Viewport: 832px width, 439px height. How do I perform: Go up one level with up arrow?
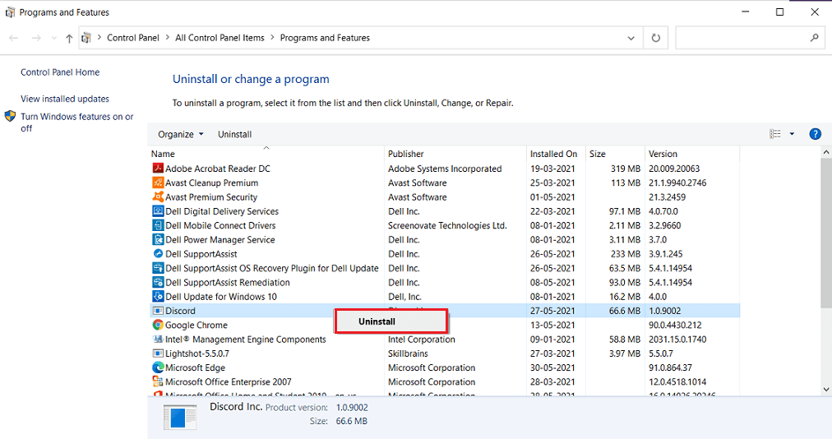pyautogui.click(x=69, y=38)
